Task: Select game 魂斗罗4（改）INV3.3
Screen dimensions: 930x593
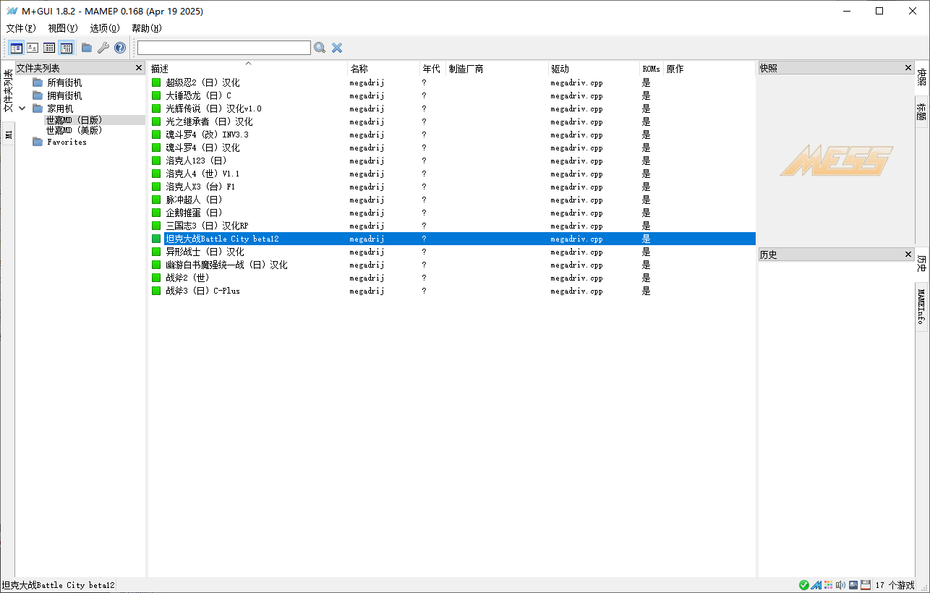Action: [207, 135]
